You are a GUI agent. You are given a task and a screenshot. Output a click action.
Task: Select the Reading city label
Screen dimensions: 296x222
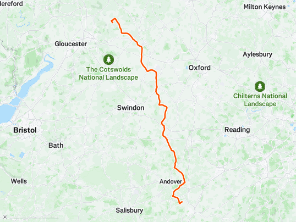237,130
